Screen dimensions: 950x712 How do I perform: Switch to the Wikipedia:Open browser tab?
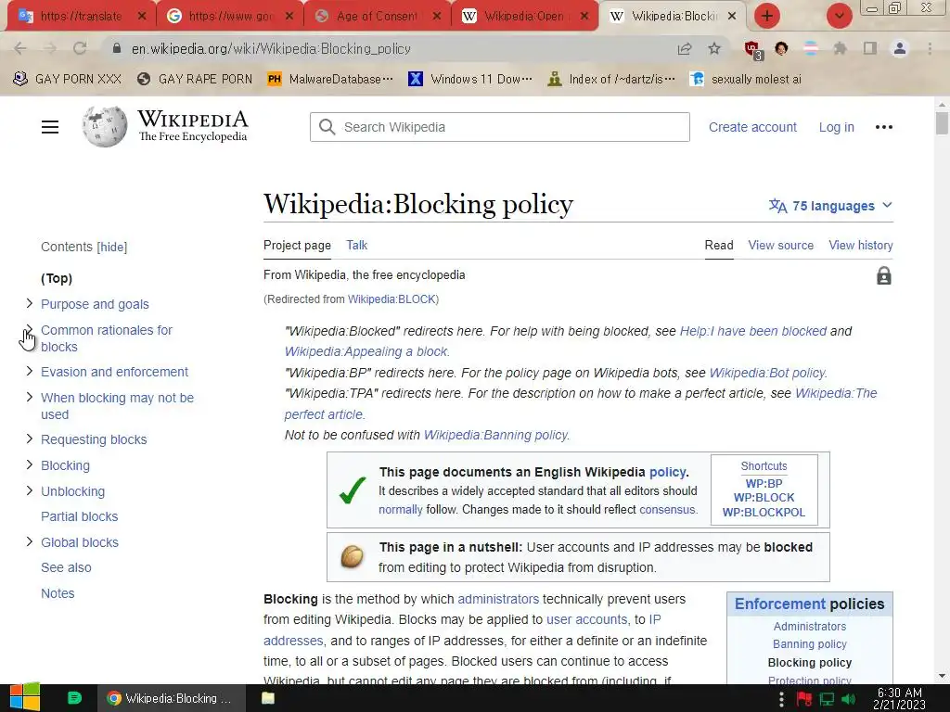pyautogui.click(x=525, y=17)
